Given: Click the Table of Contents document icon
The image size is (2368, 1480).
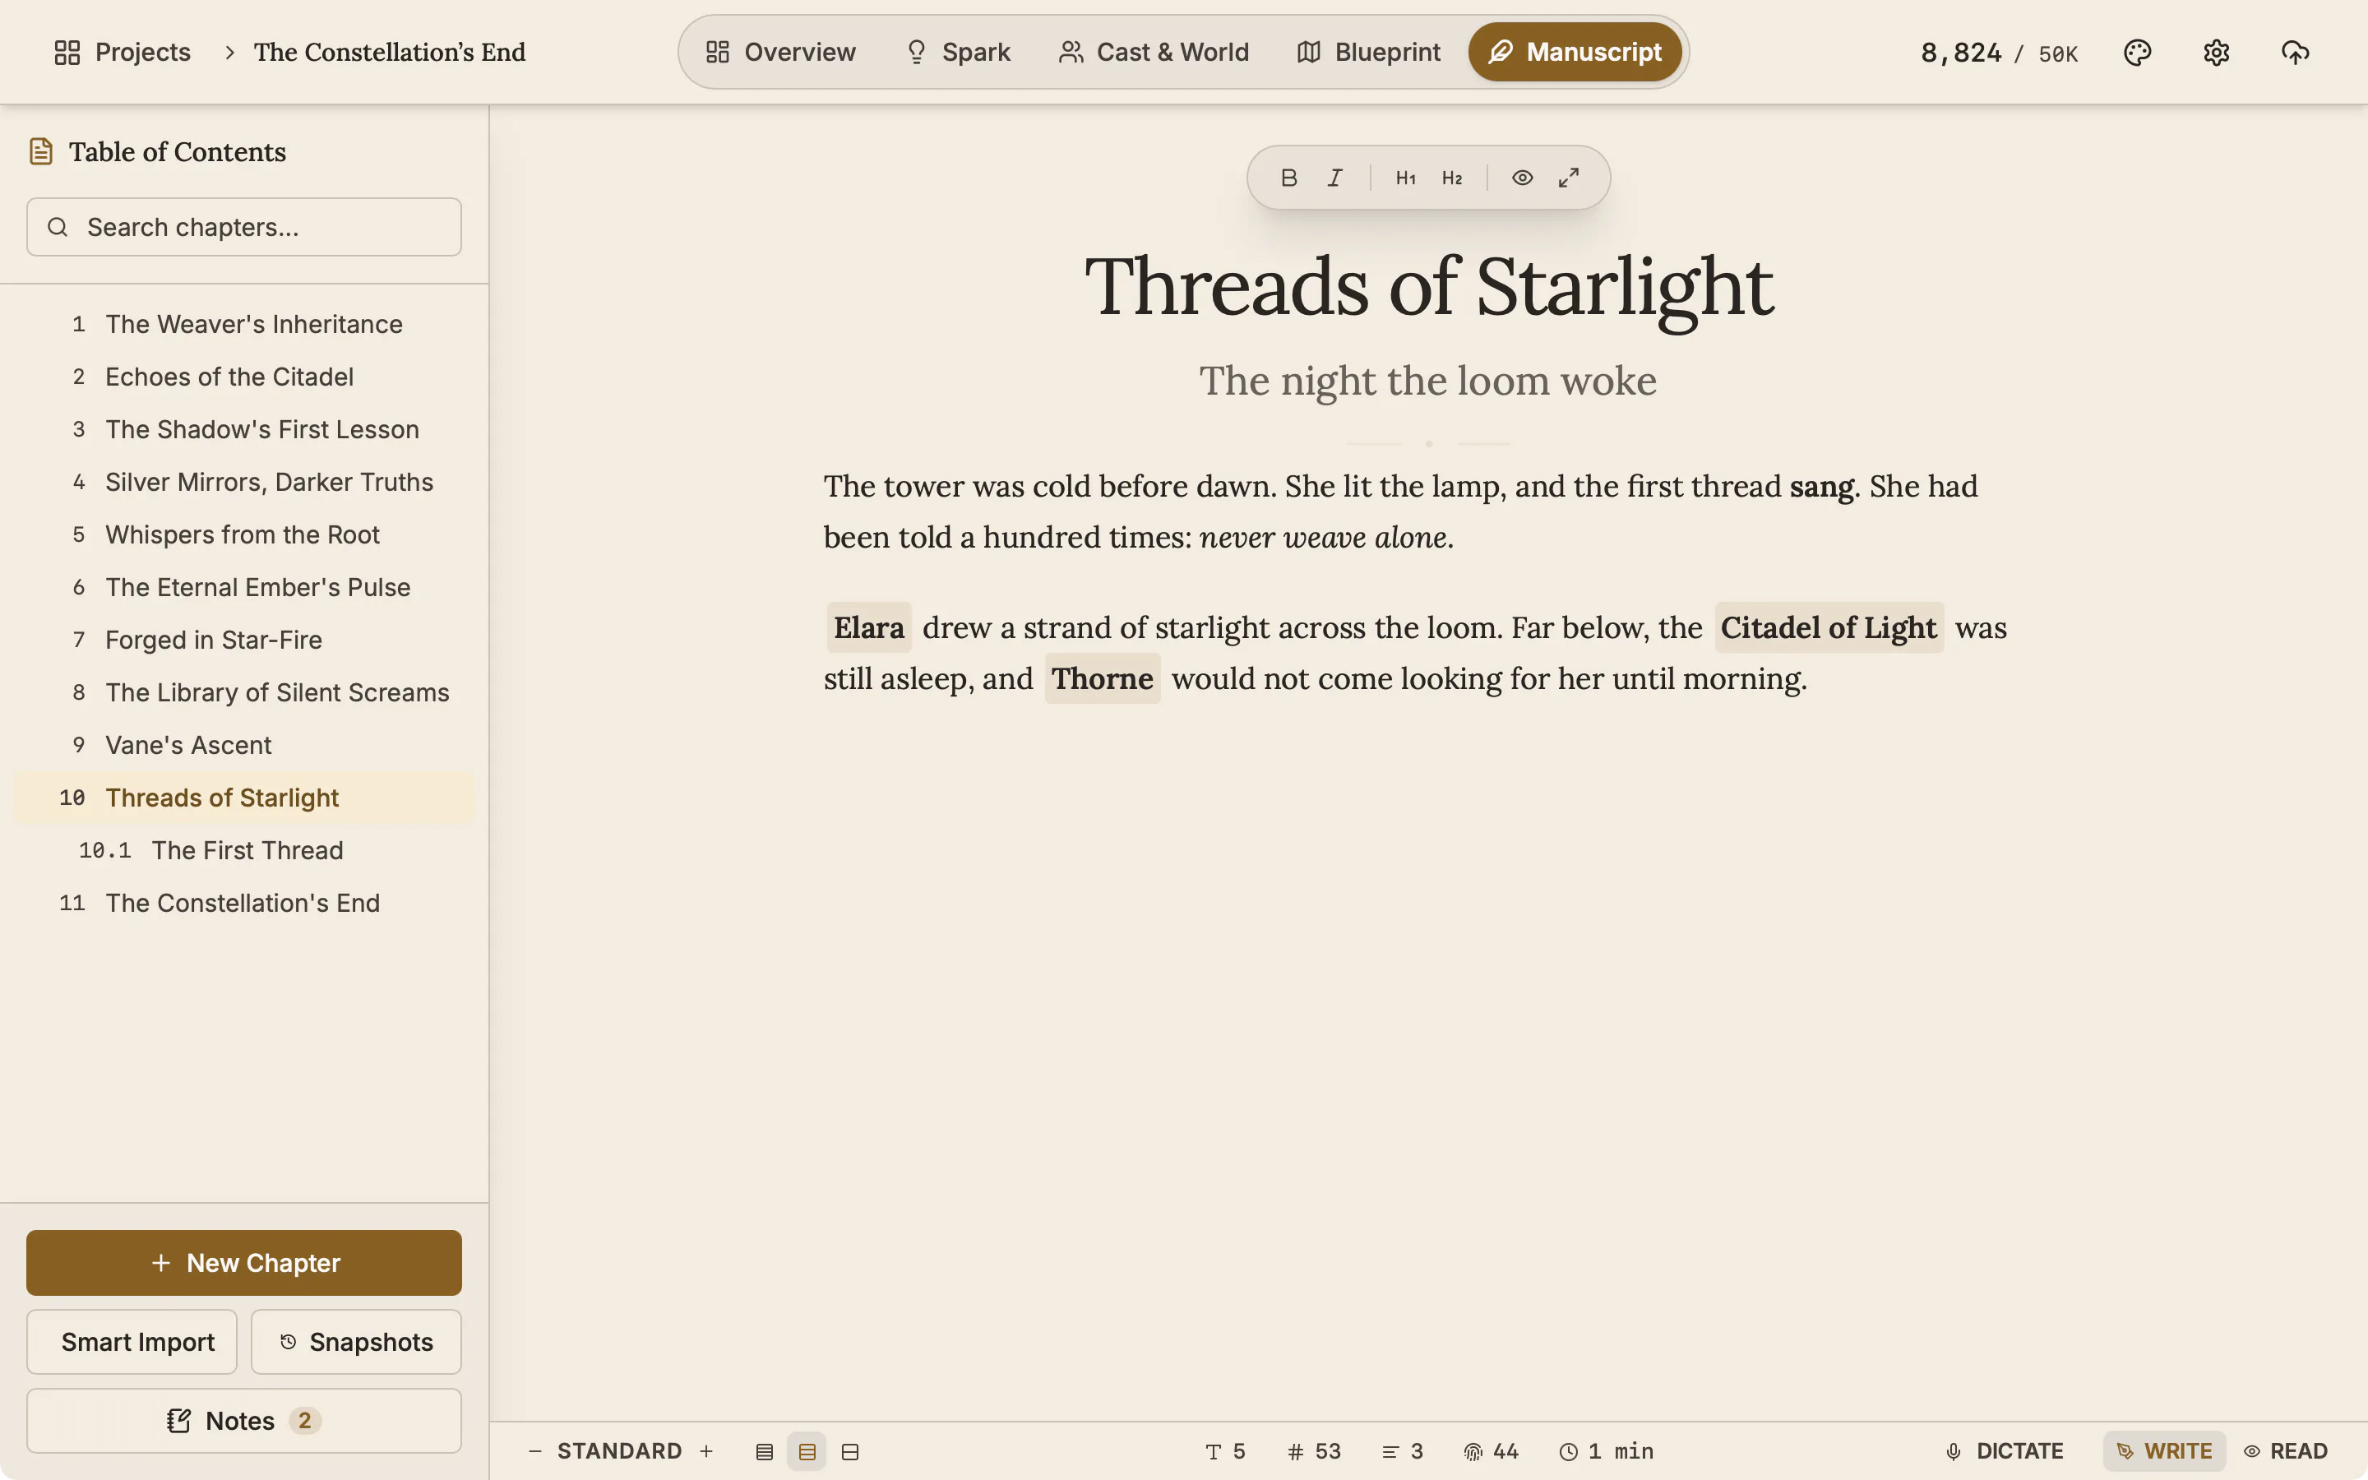Looking at the screenshot, I should pos(41,152).
